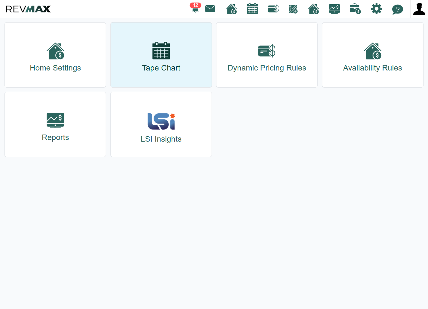Open notifications bell with 12 badge
428x309 pixels.
click(195, 8)
